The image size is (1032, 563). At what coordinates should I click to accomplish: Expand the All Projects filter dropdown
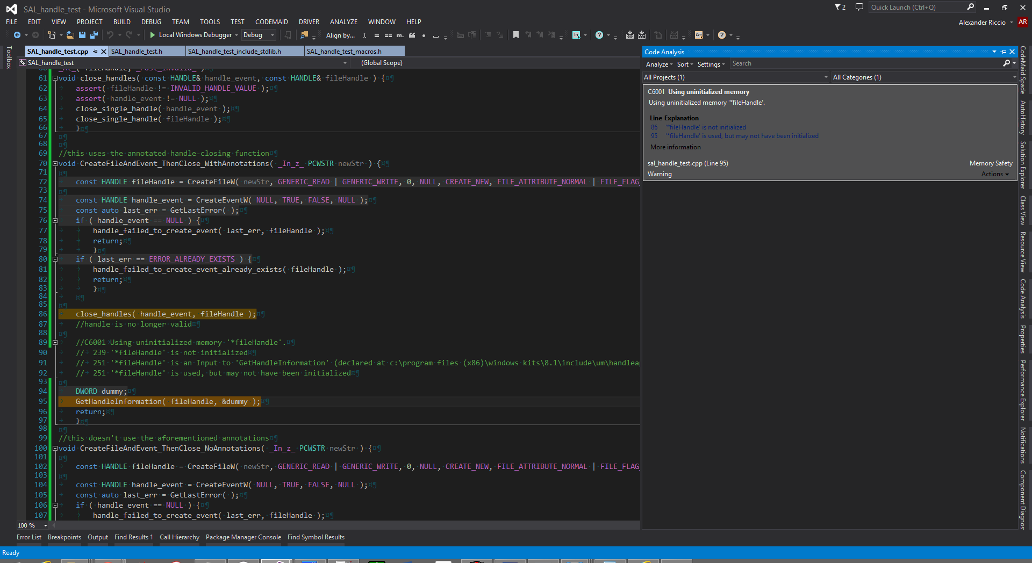pos(826,77)
